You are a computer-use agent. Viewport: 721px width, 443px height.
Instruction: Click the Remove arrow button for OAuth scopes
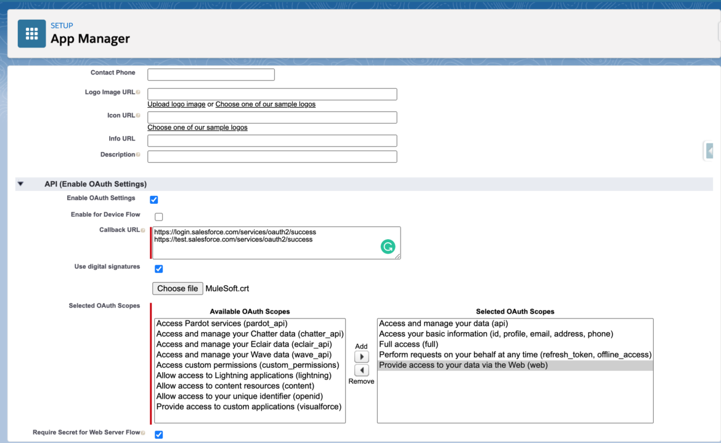361,370
